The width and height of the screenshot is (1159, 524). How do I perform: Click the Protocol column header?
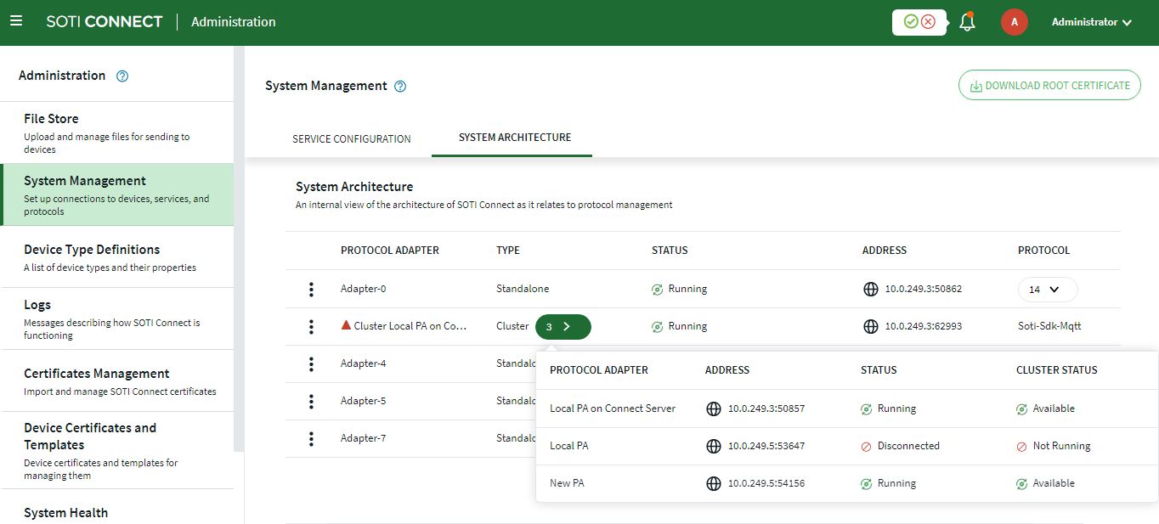pos(1044,251)
